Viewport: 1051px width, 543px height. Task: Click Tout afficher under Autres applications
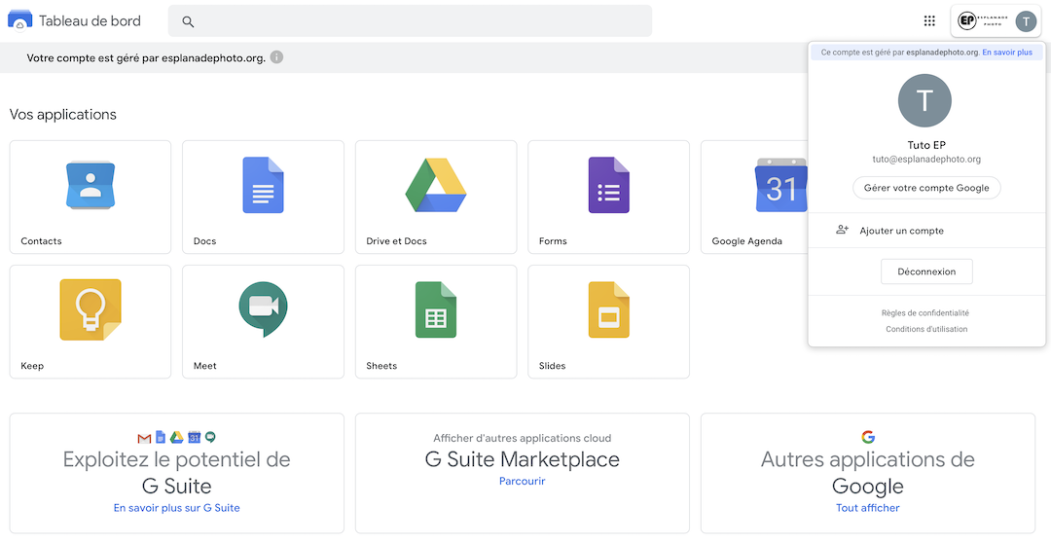[867, 508]
